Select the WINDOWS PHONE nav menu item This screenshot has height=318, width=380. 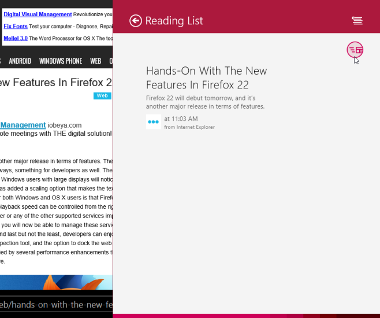(61, 61)
